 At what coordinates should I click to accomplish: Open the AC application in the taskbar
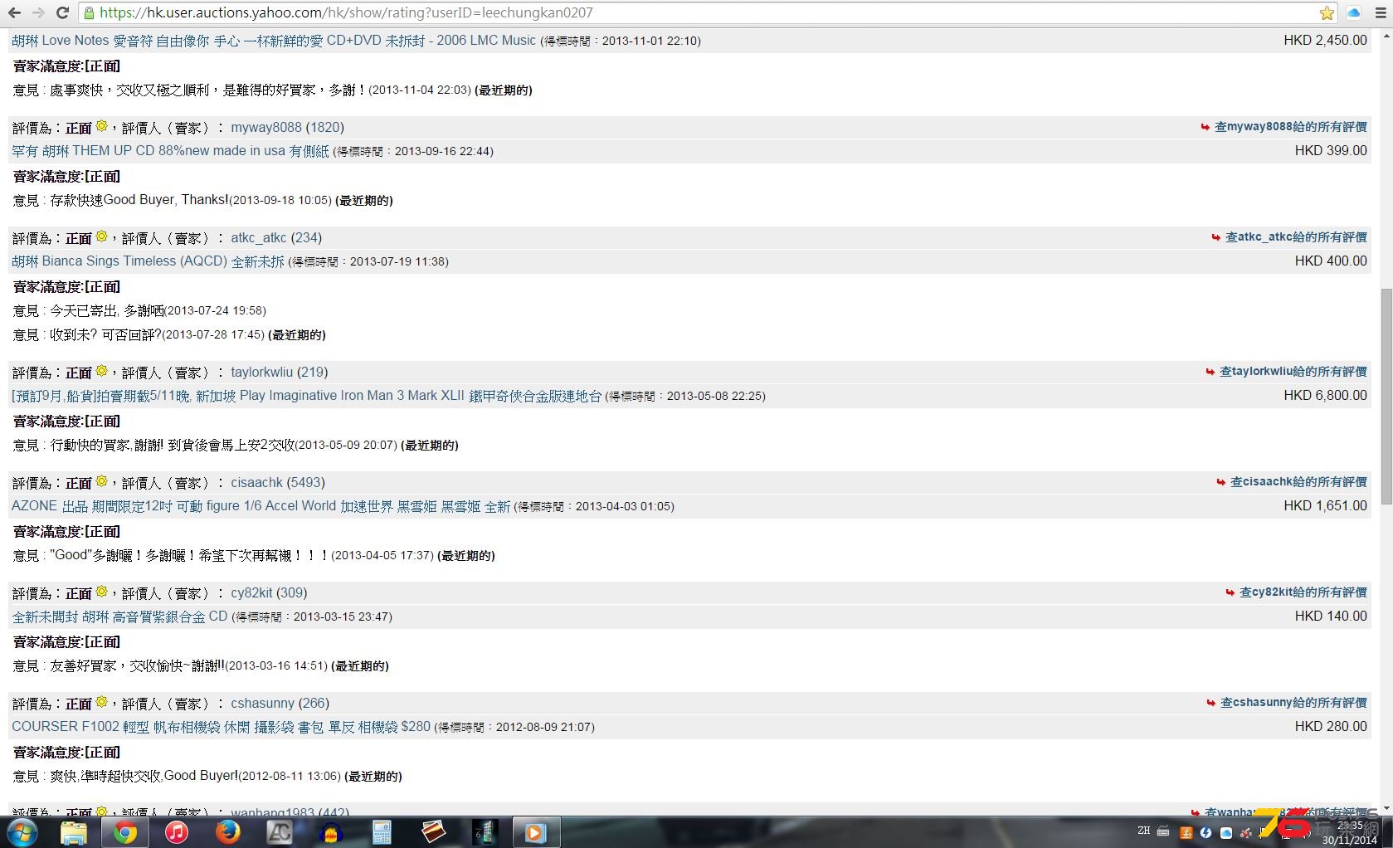(279, 832)
